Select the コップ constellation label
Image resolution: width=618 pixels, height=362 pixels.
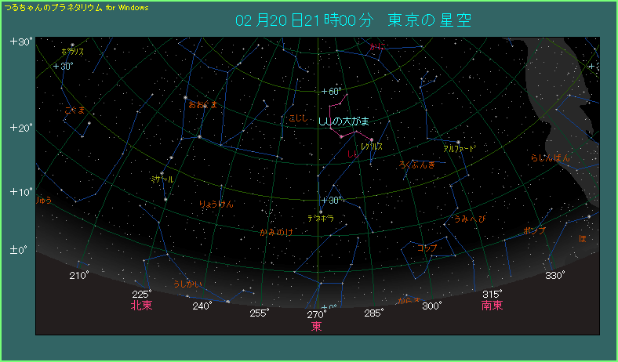427,248
